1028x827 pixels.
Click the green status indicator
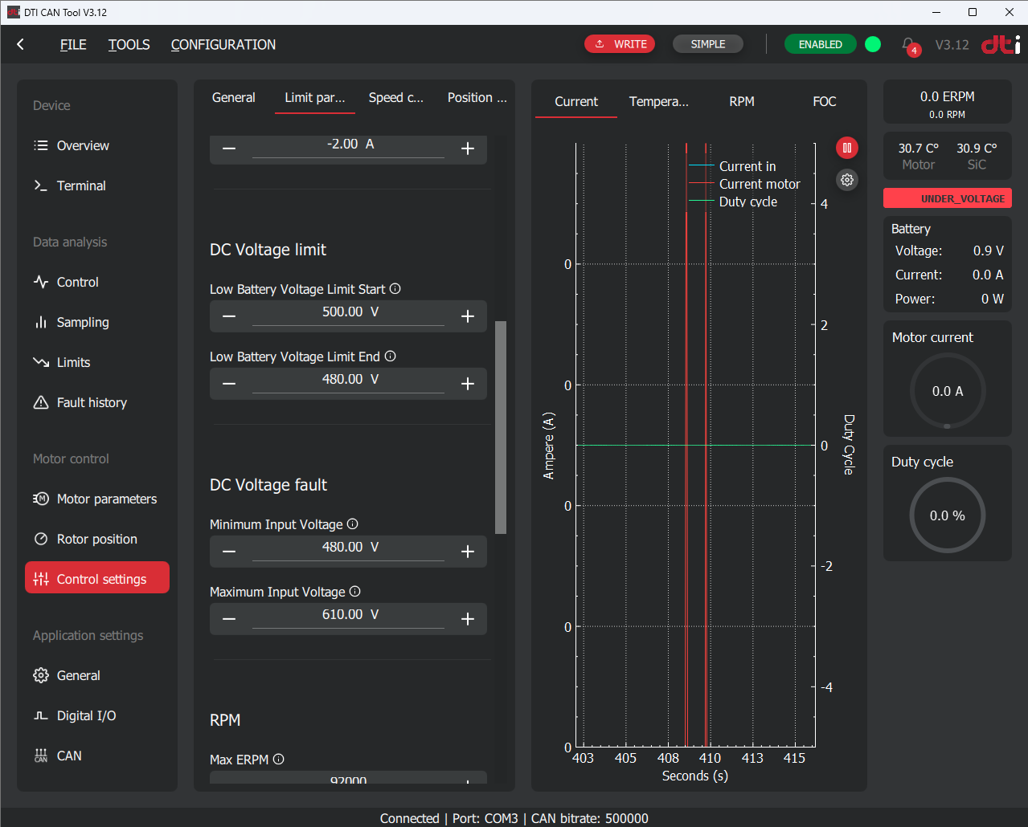coord(873,44)
